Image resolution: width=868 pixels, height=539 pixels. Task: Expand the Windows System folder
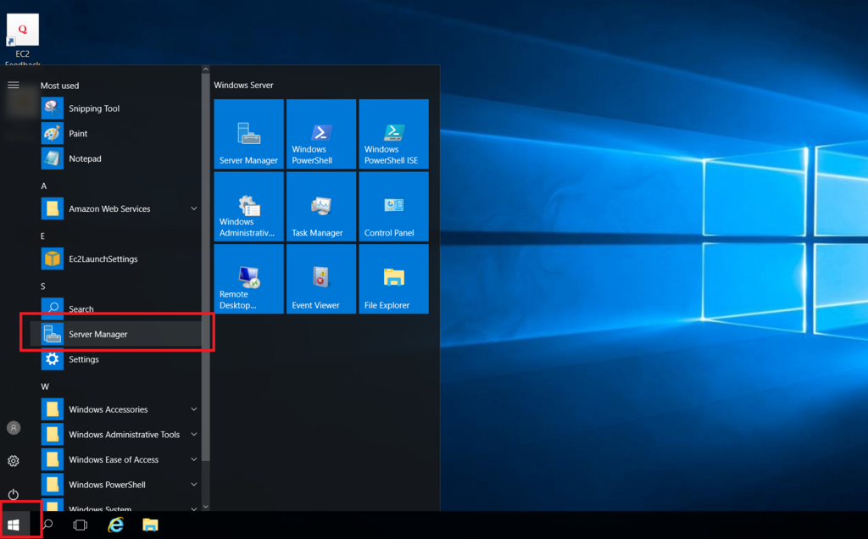115,505
